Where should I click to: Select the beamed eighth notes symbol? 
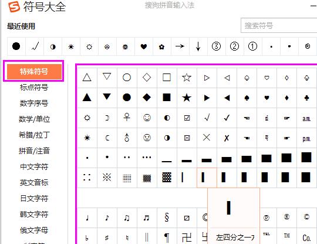pos(127,218)
